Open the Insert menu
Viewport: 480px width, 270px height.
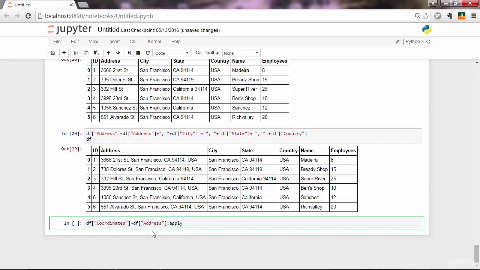pyautogui.click(x=114, y=42)
